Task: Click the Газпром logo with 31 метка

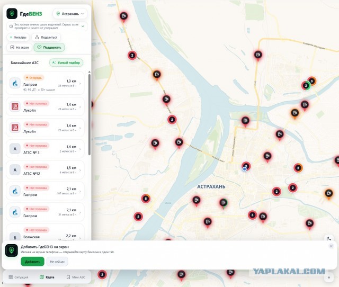Action: click(x=15, y=212)
